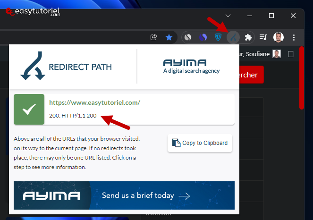
Task: Click the square icon next to Soufiane avatar
Action: coord(291,54)
